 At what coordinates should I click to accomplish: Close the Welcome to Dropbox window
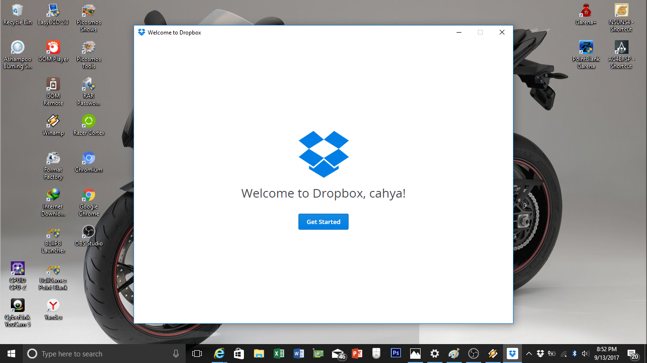[x=502, y=32]
